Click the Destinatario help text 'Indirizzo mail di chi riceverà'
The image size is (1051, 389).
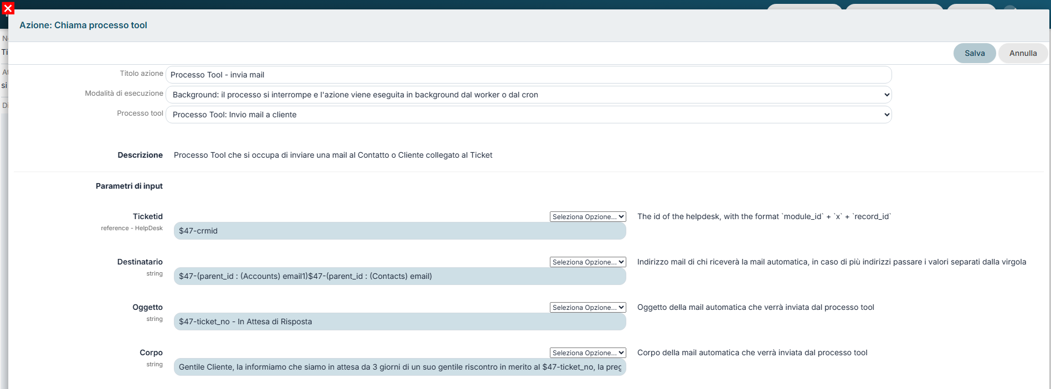832,262
